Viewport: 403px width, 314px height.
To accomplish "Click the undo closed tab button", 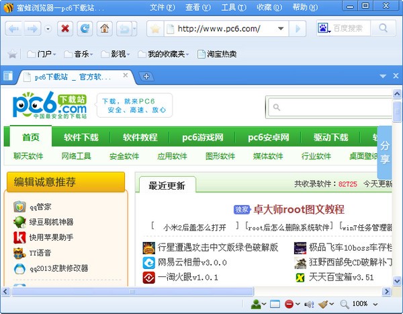I will (124, 28).
